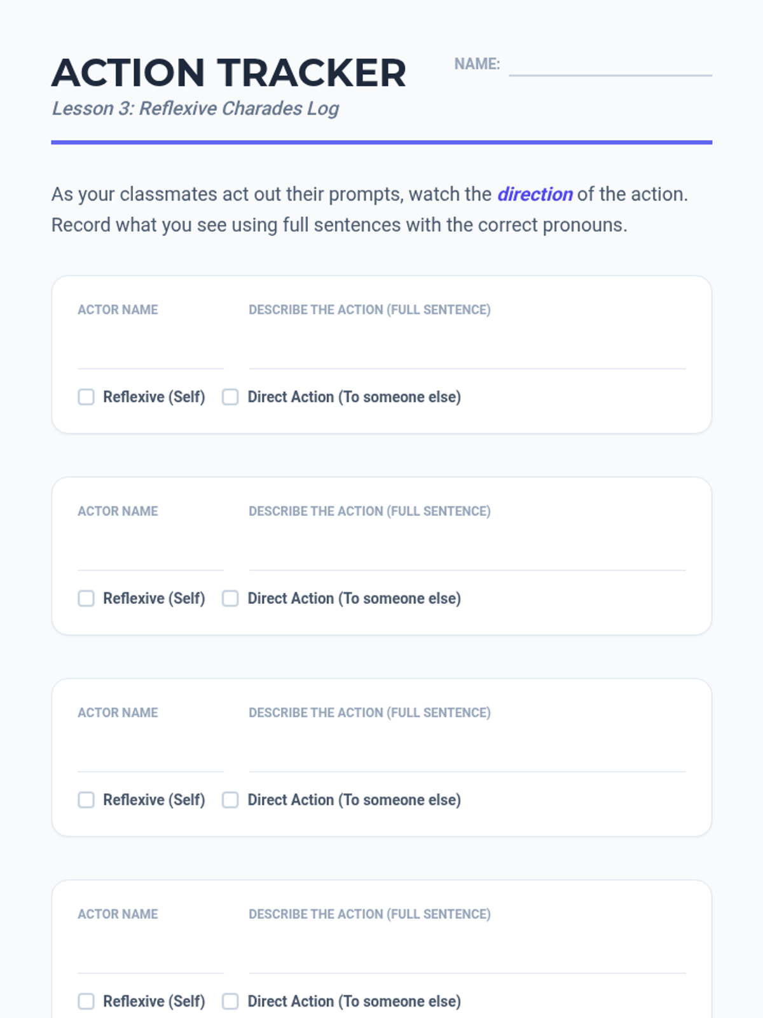Click Describe the Action field in fourth card
Image resolution: width=763 pixels, height=1018 pixels.
coord(467,956)
